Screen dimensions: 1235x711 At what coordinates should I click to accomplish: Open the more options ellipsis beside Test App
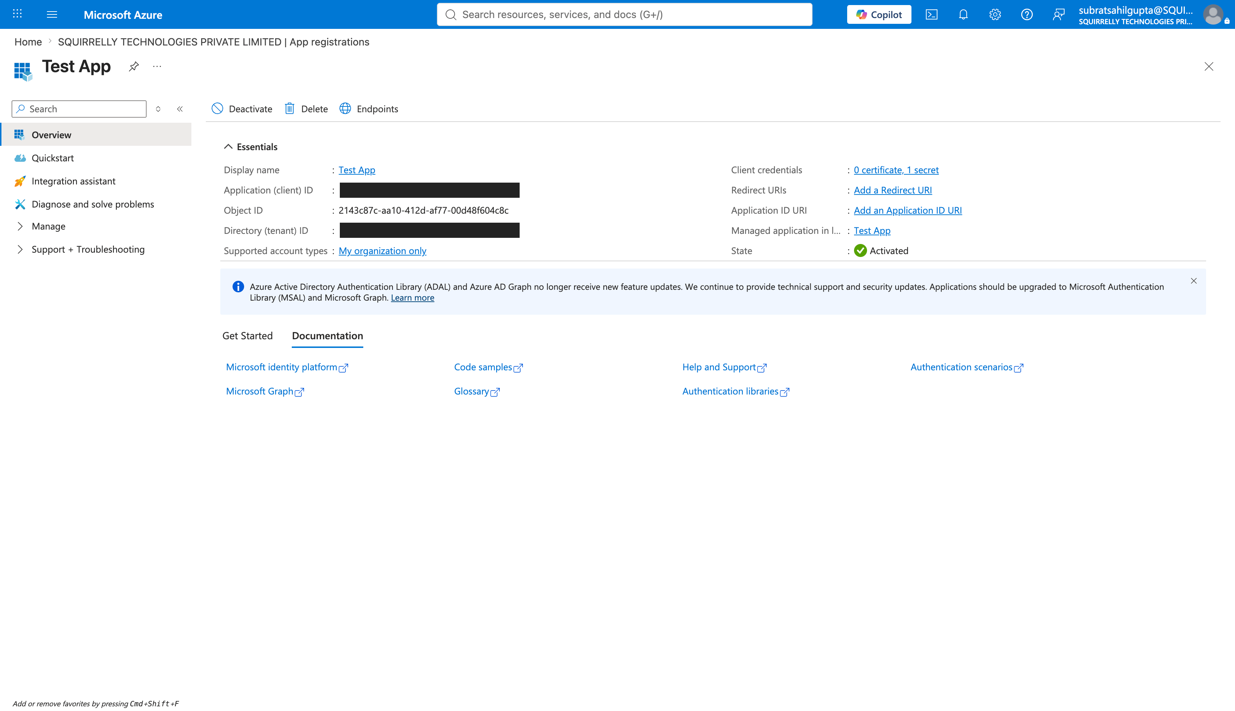pyautogui.click(x=157, y=66)
